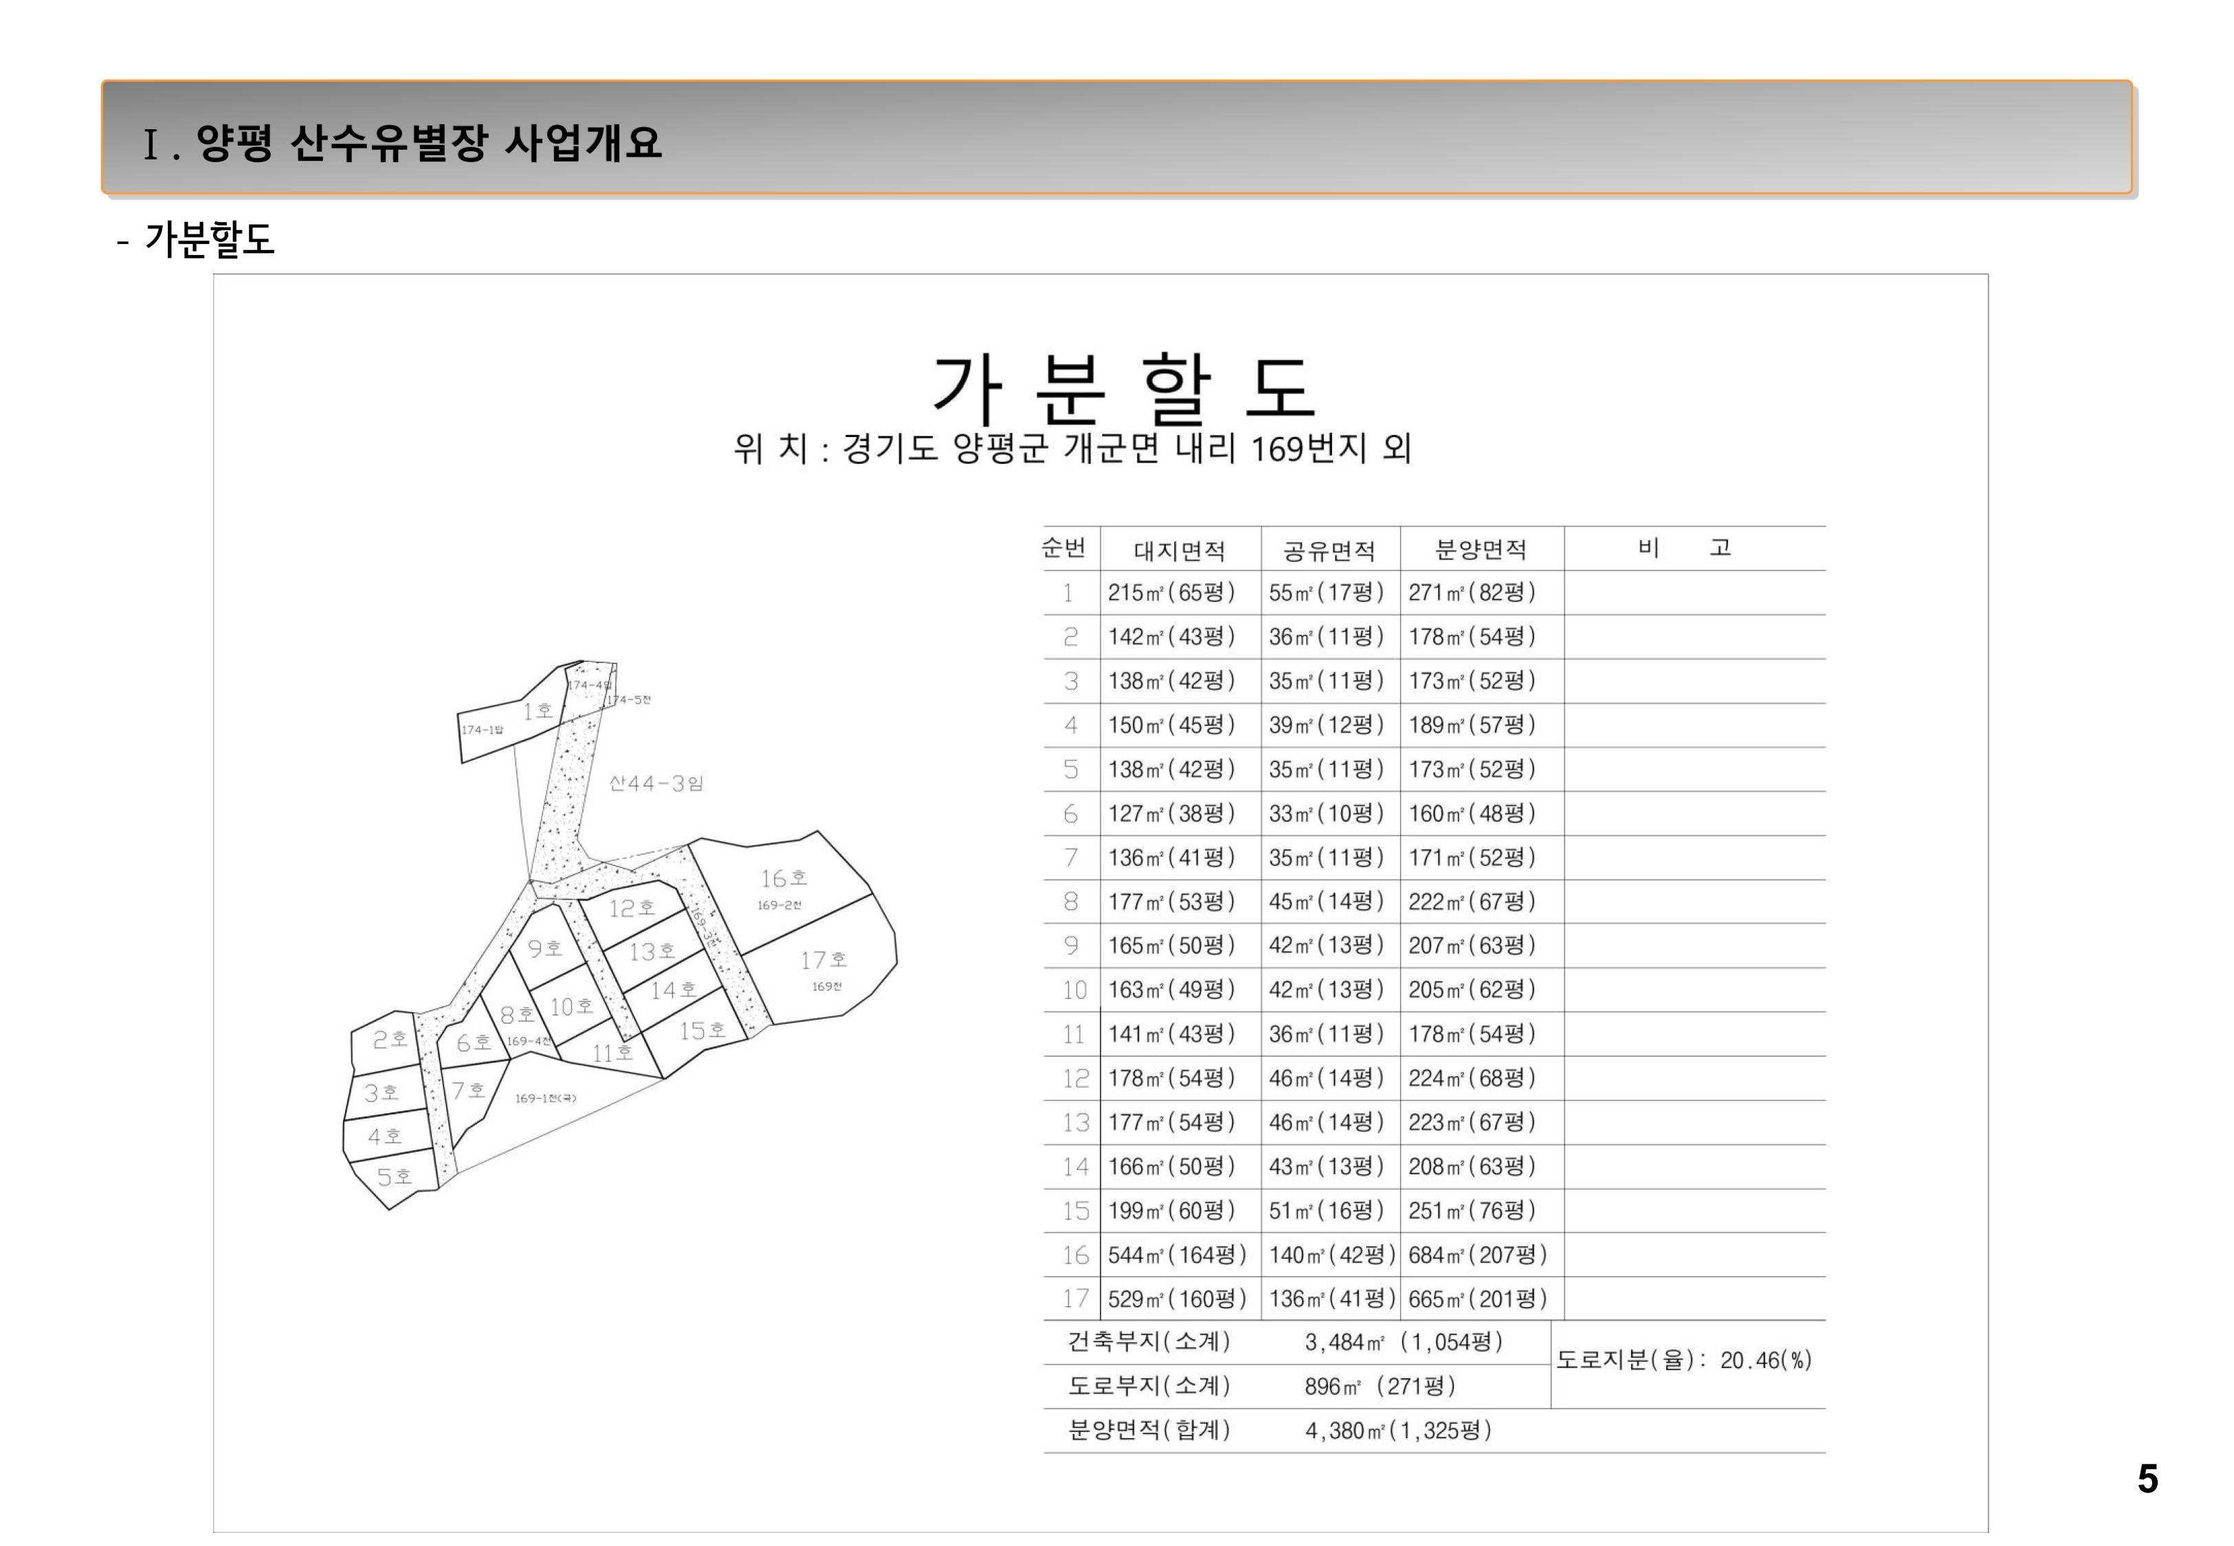Screen dimensions: 2234x1546
Task: Click the page number 5
Action: tap(2148, 1479)
